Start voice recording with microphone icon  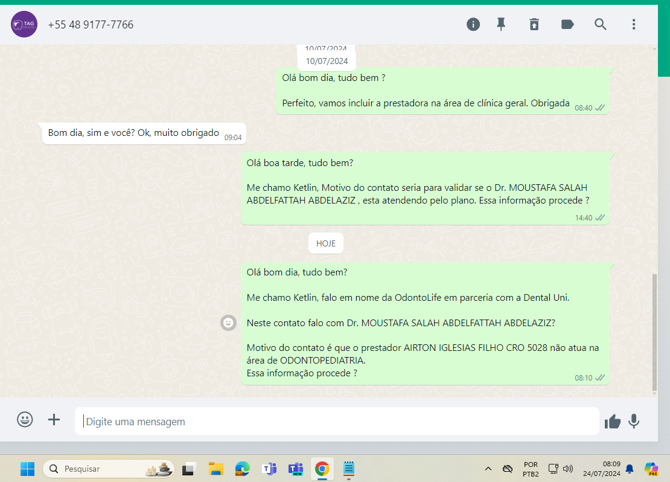tap(634, 421)
